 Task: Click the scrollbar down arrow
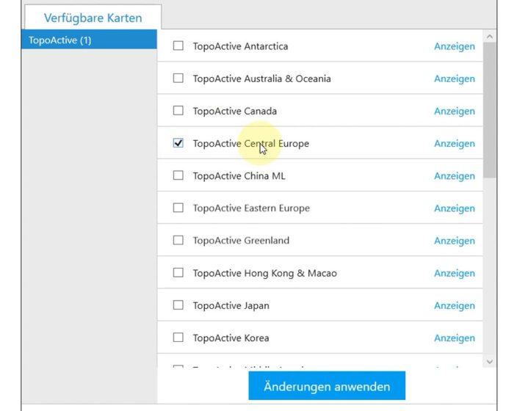click(490, 362)
